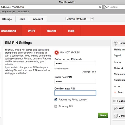This screenshot has width=125, height=125.
Task: Open the Total volume link
Action: (x=119, y=80)
